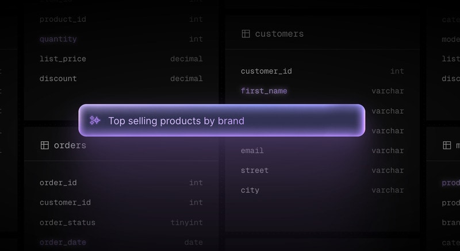Select the city column row
This screenshot has height=251, width=460.
(250, 190)
